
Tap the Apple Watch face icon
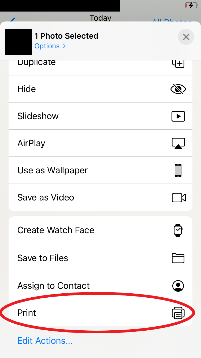(x=178, y=230)
